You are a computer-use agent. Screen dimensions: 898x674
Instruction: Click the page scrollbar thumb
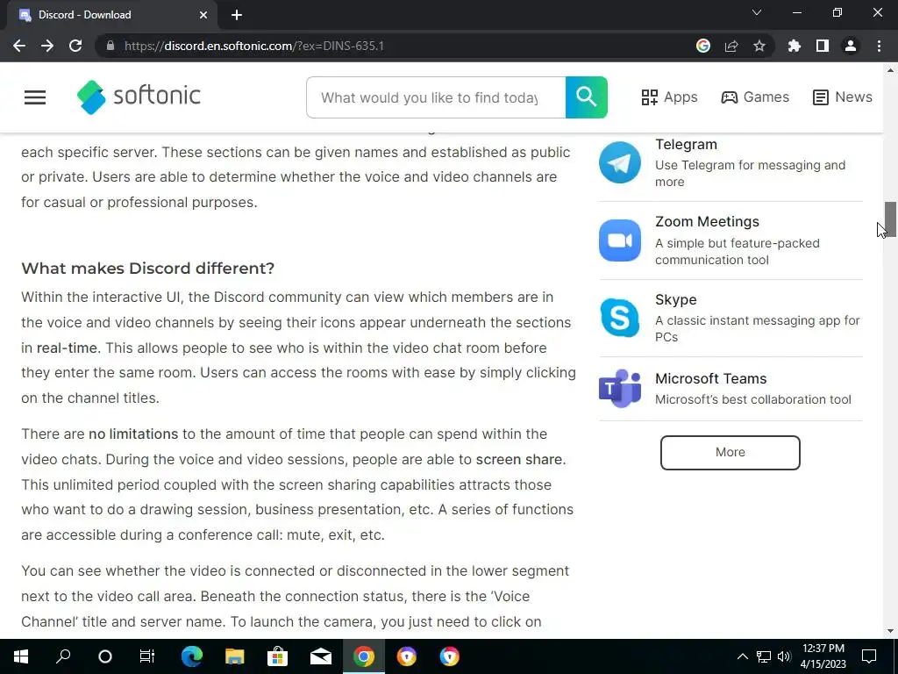pos(890,219)
